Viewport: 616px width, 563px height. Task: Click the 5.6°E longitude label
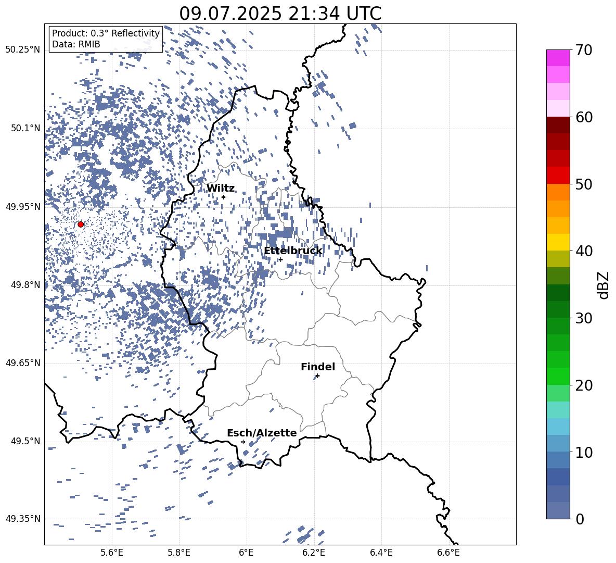coord(112,553)
